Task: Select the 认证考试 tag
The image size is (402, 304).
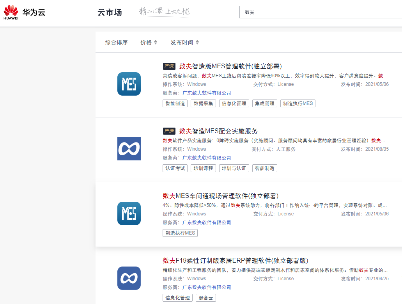Action: click(175, 168)
